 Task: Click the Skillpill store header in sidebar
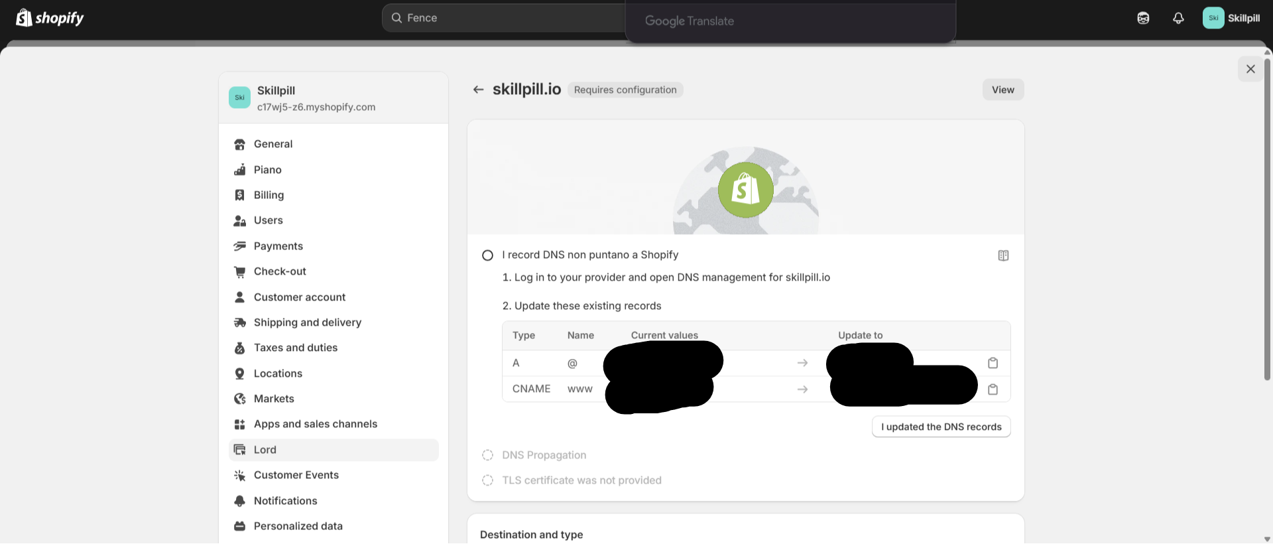(x=333, y=98)
